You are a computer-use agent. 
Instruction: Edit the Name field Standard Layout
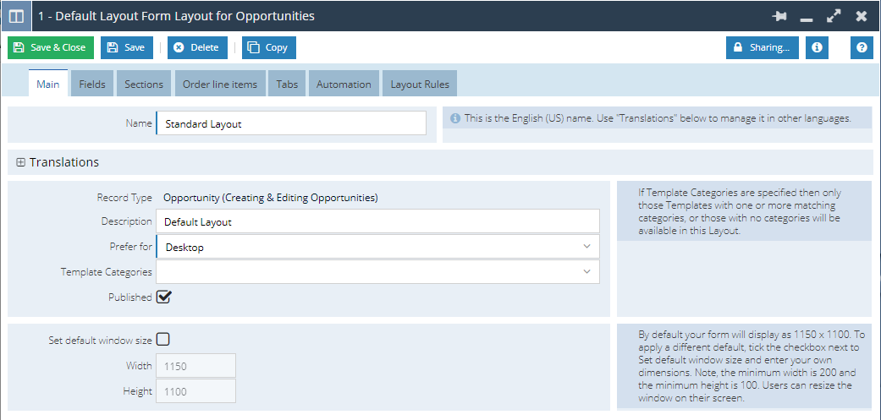[291, 123]
